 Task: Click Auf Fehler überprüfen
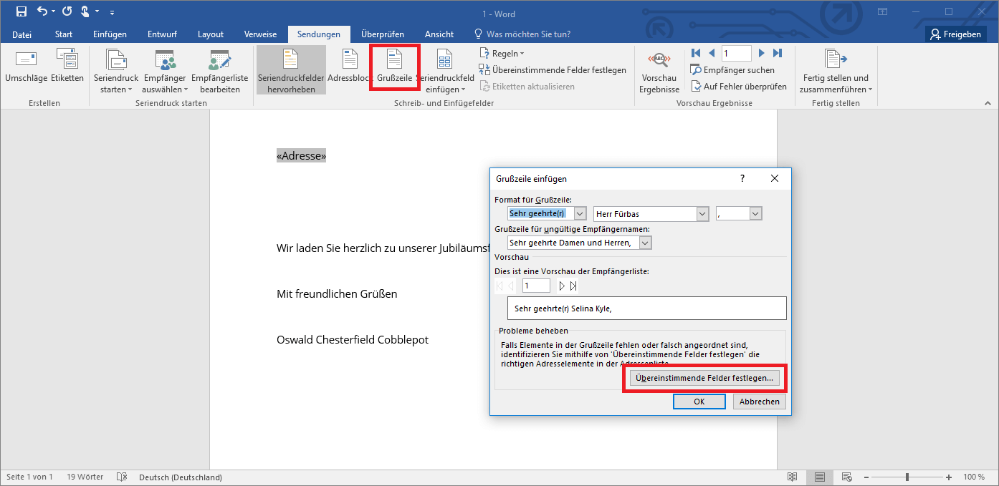click(x=740, y=86)
